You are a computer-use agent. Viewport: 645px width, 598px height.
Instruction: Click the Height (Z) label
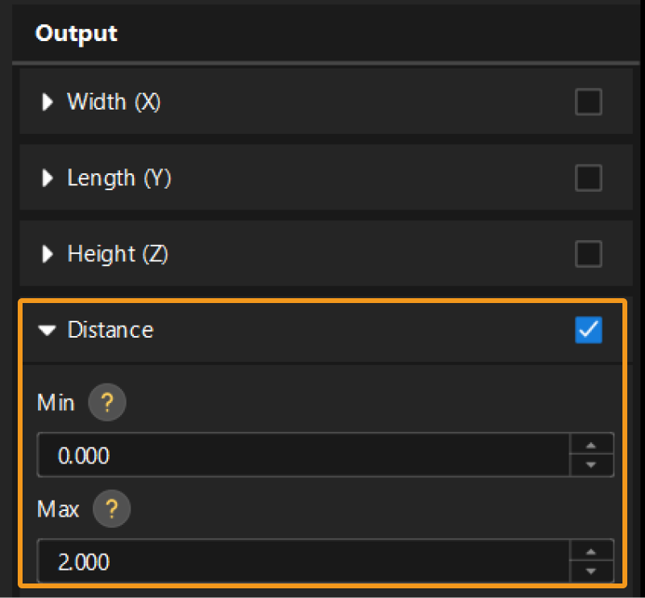tap(118, 254)
